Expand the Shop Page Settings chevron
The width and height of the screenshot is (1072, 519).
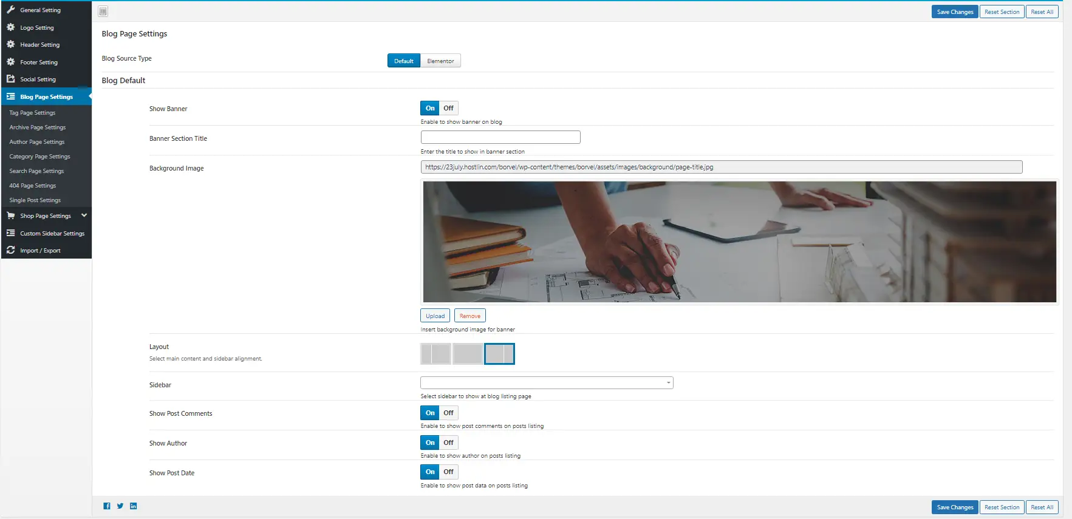84,215
